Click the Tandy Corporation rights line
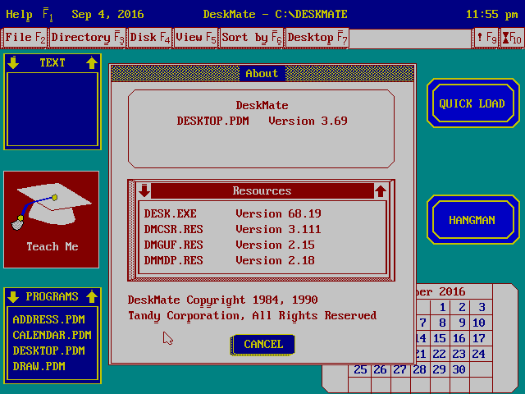The width and height of the screenshot is (525, 394). click(x=252, y=315)
